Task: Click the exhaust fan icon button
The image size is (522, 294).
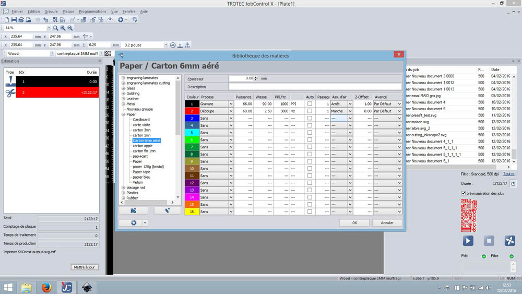Action: 509,240
